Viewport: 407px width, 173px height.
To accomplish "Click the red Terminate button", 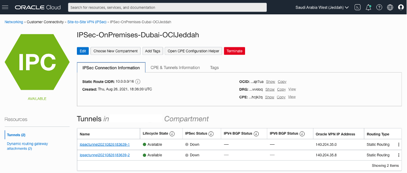I will pyautogui.click(x=235, y=51).
